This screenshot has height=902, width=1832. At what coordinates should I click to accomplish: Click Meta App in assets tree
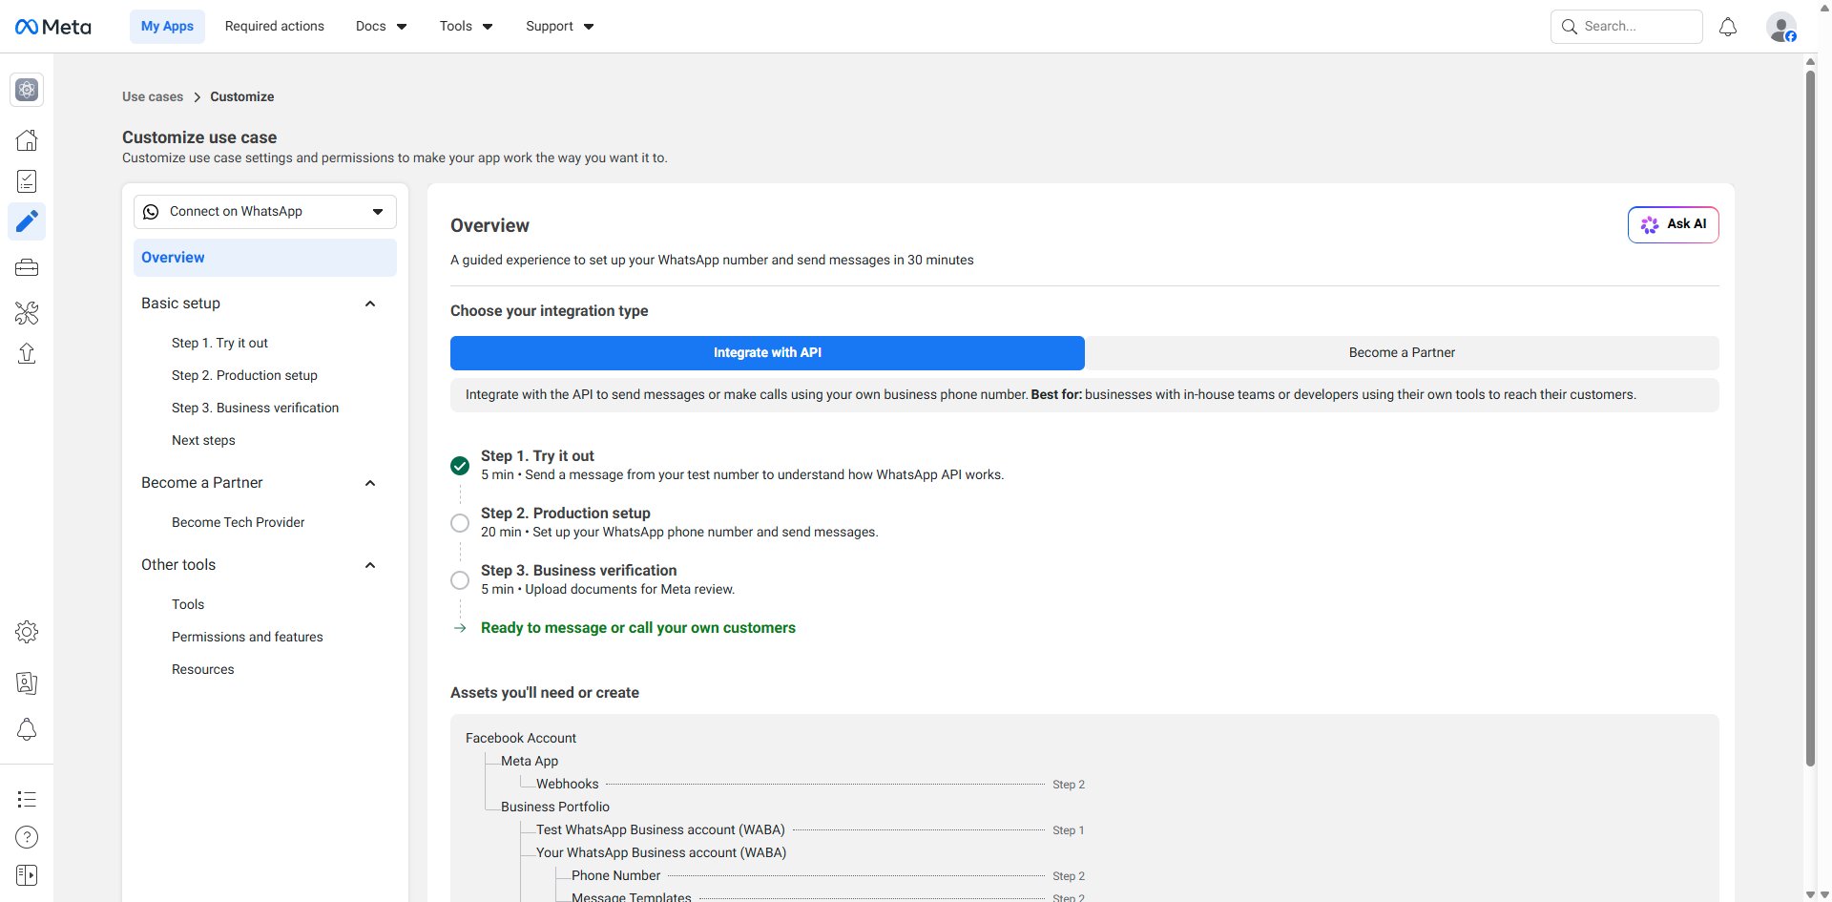530,762
